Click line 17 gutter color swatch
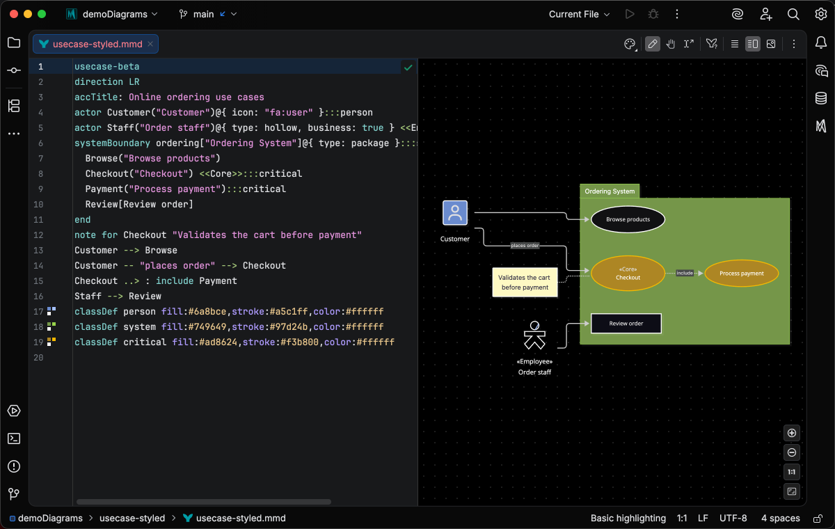The height and width of the screenshot is (529, 835). click(x=51, y=311)
